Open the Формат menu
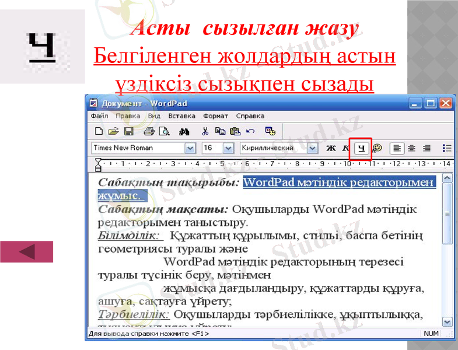 [215, 116]
